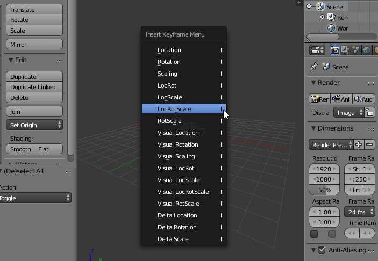The image size is (378, 261).
Task: Click the St: 1 start frame field
Action: click(x=359, y=169)
